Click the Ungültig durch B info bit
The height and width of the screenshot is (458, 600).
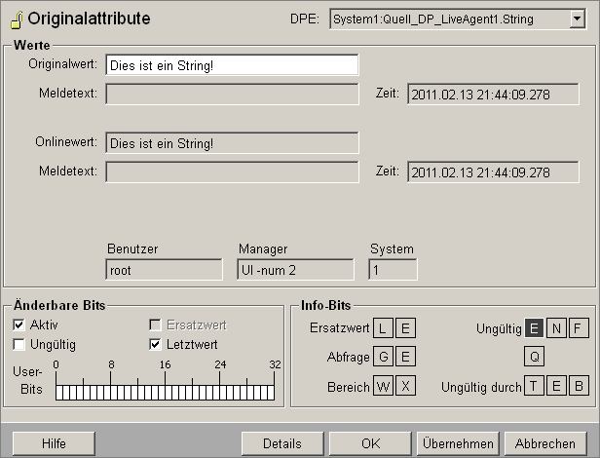coord(578,386)
